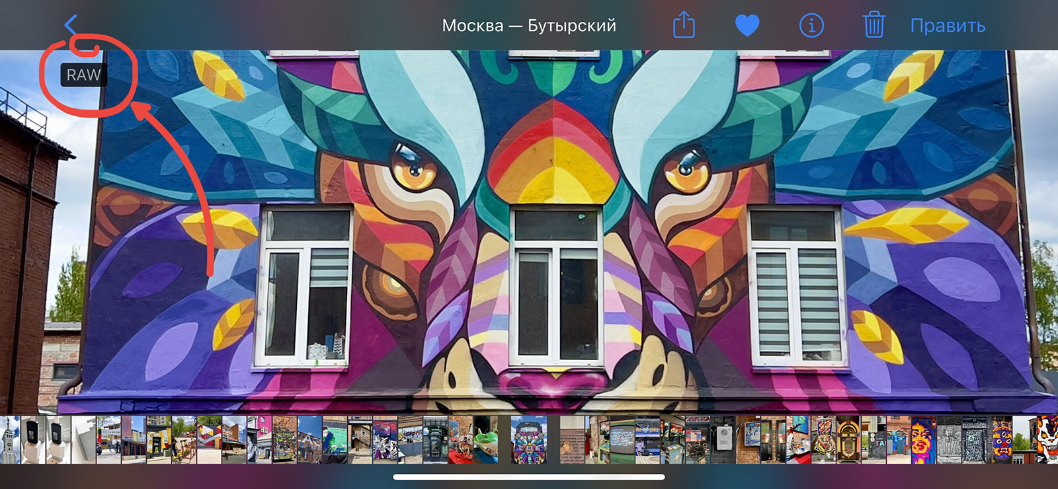Open the share sheet for this photo
1058x489 pixels.
[684, 25]
